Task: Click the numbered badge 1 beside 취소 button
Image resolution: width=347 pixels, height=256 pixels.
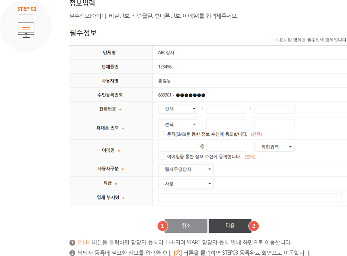Action: 162,226
